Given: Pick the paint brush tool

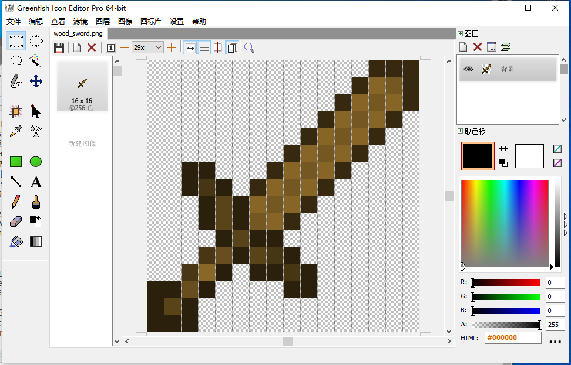Looking at the screenshot, I should (36, 202).
